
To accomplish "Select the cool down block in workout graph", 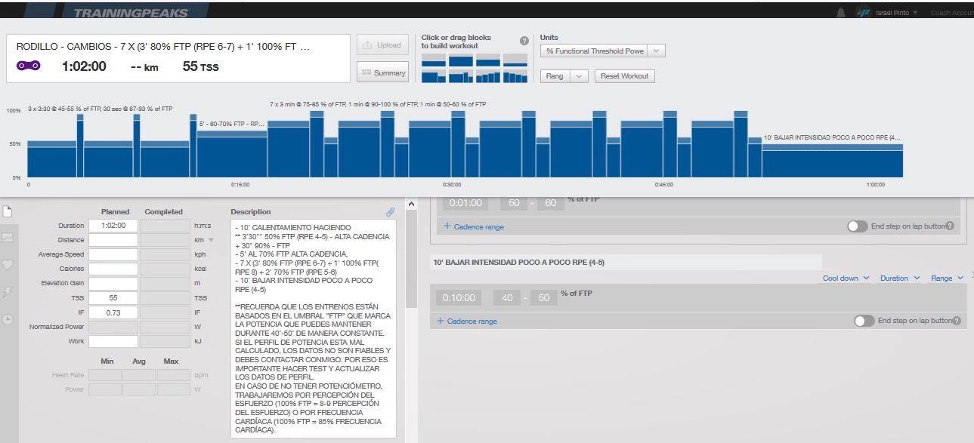I will coord(832,160).
